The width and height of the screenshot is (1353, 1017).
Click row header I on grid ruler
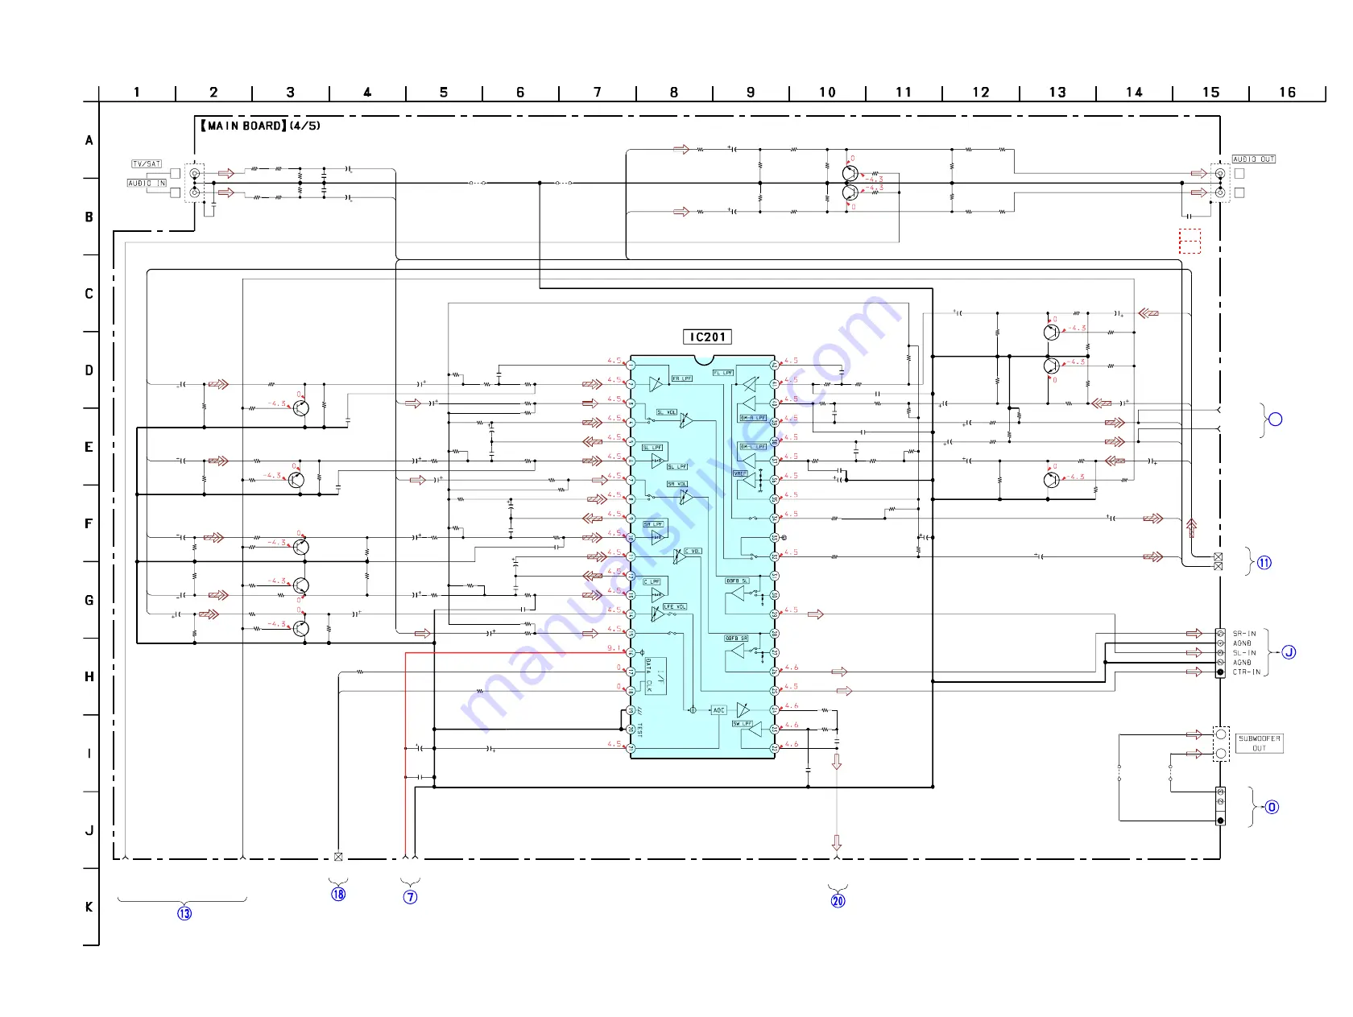89,754
